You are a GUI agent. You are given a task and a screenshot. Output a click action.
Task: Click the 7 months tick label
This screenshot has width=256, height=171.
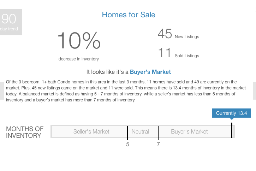pyautogui.click(x=158, y=145)
